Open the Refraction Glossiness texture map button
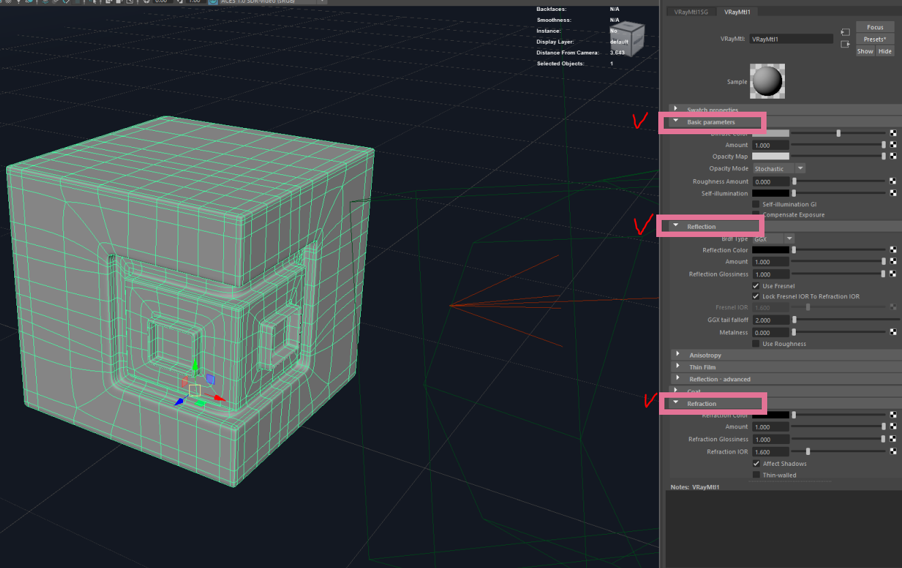Screen dimensions: 902x568 pyautogui.click(x=892, y=439)
